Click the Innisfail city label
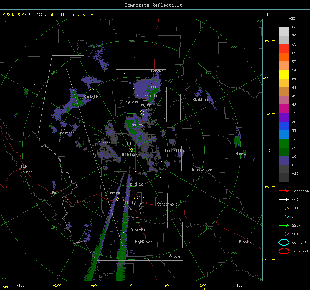 coord(139,125)
